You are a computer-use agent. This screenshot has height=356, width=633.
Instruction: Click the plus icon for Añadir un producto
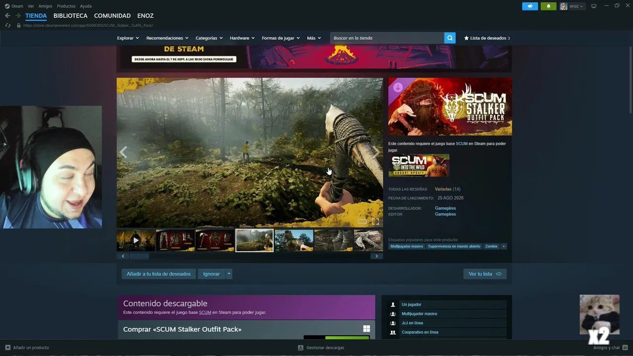[7, 348]
